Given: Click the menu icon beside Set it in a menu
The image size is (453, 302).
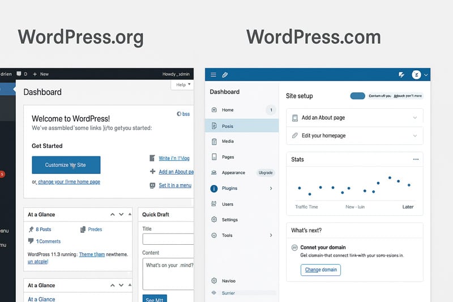Looking at the screenshot, I should [152, 185].
